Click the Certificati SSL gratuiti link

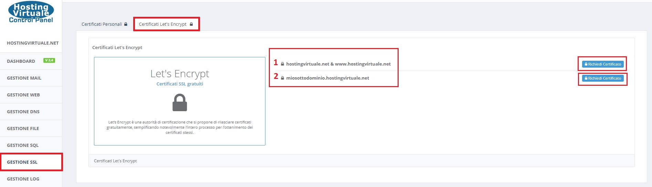180,84
